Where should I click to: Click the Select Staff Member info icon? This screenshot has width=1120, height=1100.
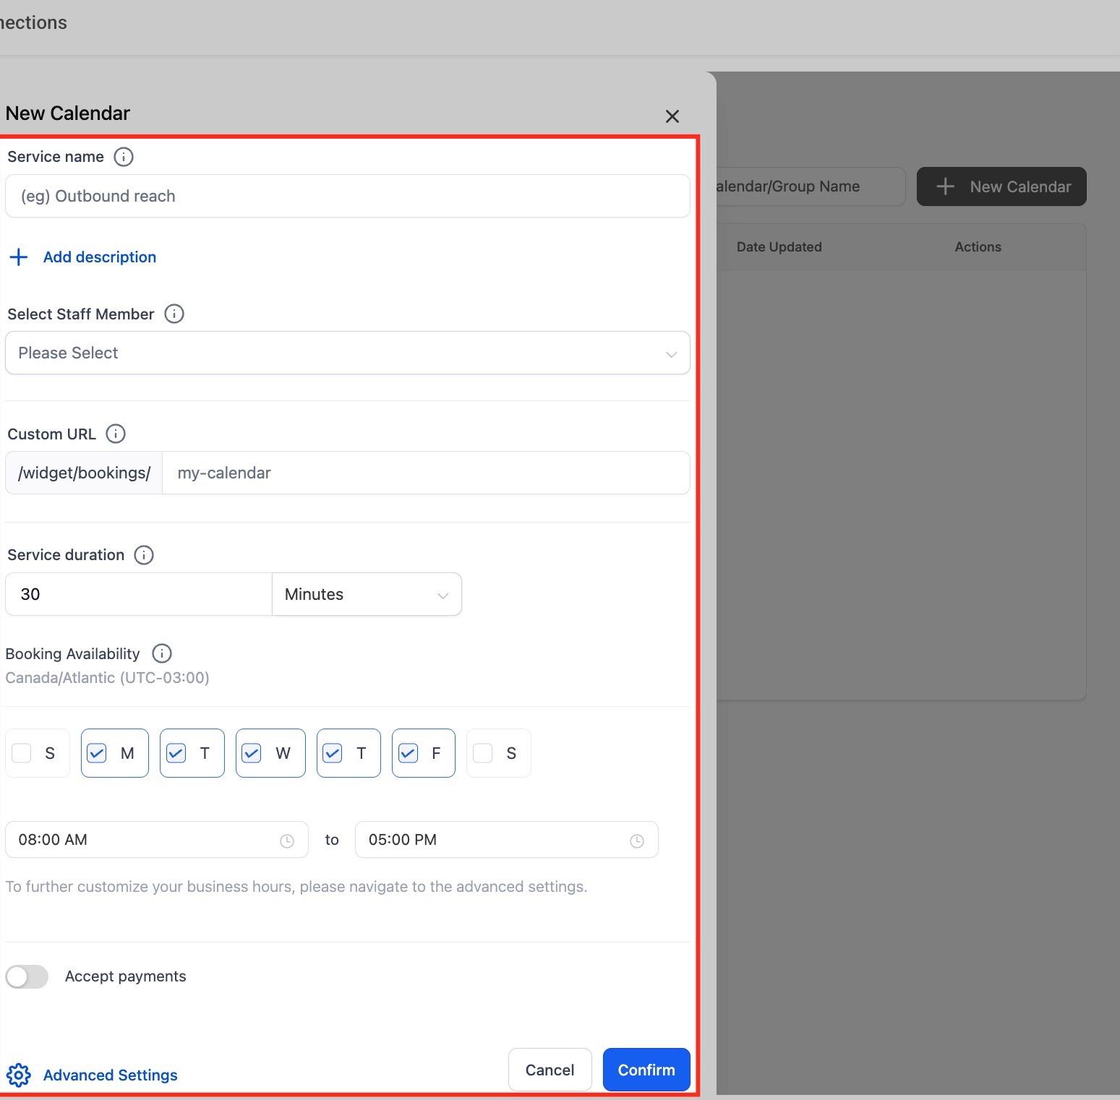(174, 314)
